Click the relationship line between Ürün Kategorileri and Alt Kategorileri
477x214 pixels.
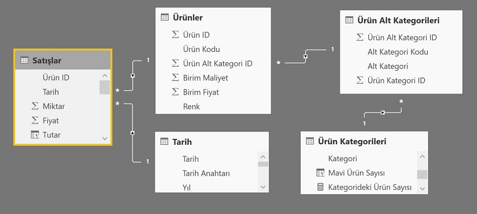coord(383,113)
